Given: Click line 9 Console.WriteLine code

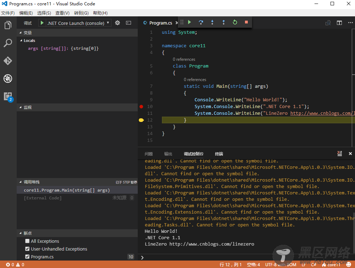Looking at the screenshot, I should pos(241,100).
